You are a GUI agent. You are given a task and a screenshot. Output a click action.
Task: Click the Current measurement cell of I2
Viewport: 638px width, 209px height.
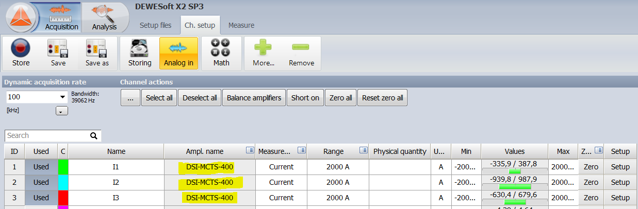click(x=282, y=182)
